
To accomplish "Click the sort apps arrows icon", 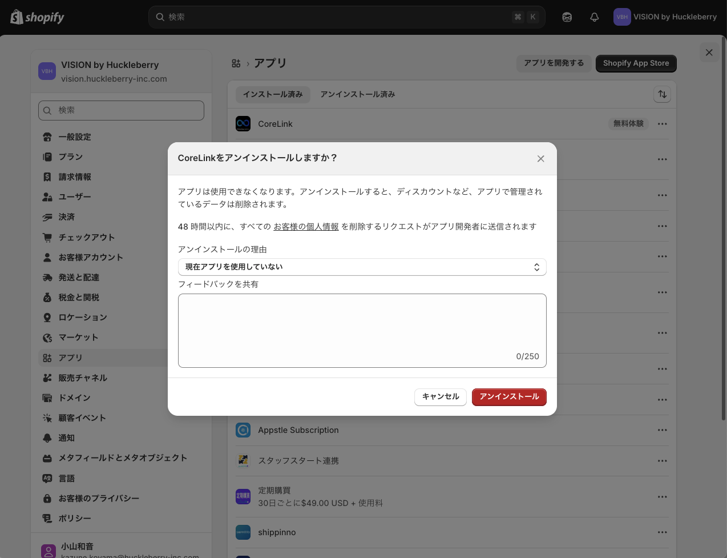I will 662,94.
